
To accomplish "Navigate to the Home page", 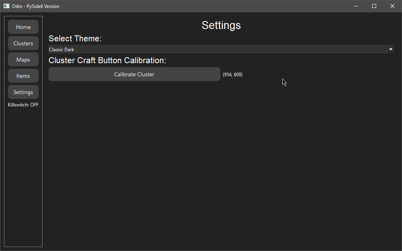I will click(23, 27).
